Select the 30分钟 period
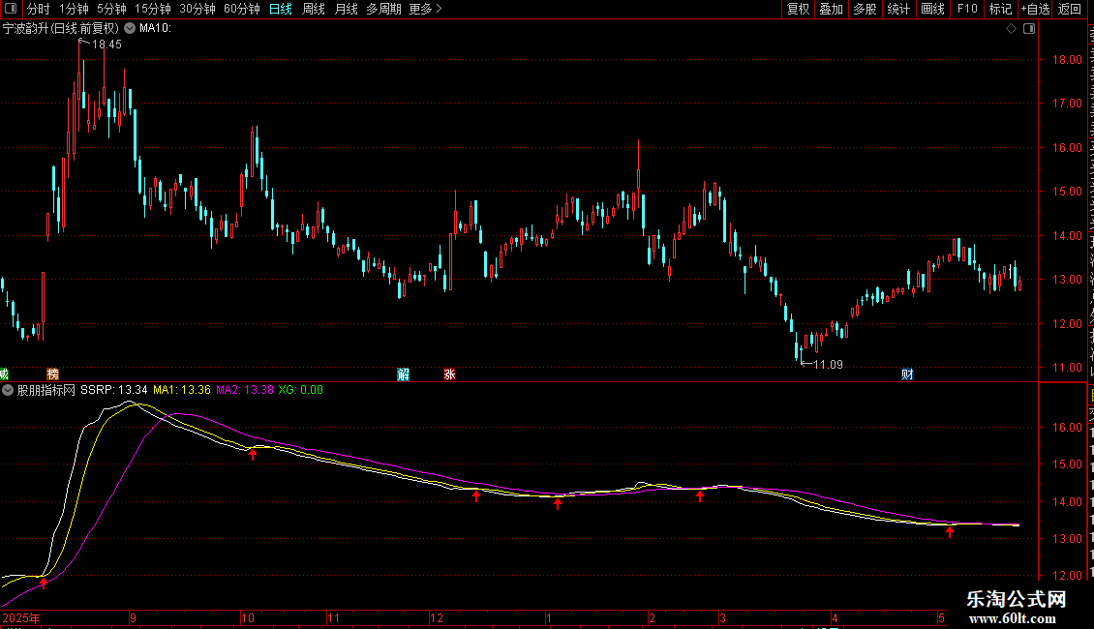Viewport: 1094px width, 629px height. (x=198, y=9)
